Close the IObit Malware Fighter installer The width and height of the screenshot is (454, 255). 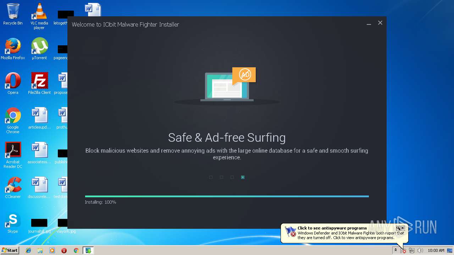tap(380, 23)
